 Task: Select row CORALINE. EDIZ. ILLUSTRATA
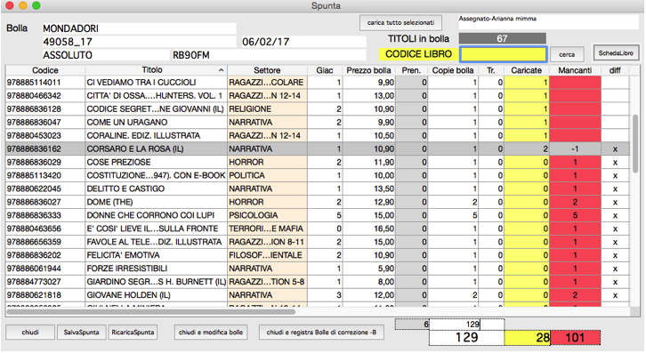tap(318, 135)
